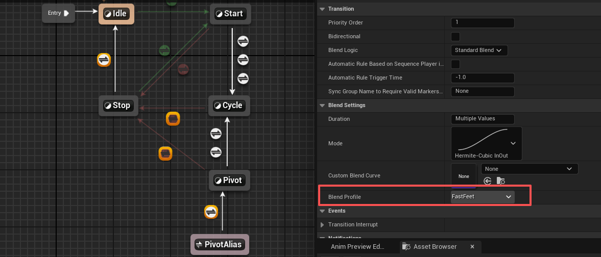Select the orange PivotAlias-to-Pivot transition icon

211,212
